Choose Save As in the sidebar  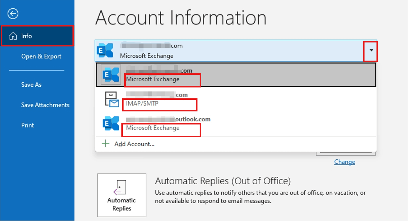click(31, 85)
